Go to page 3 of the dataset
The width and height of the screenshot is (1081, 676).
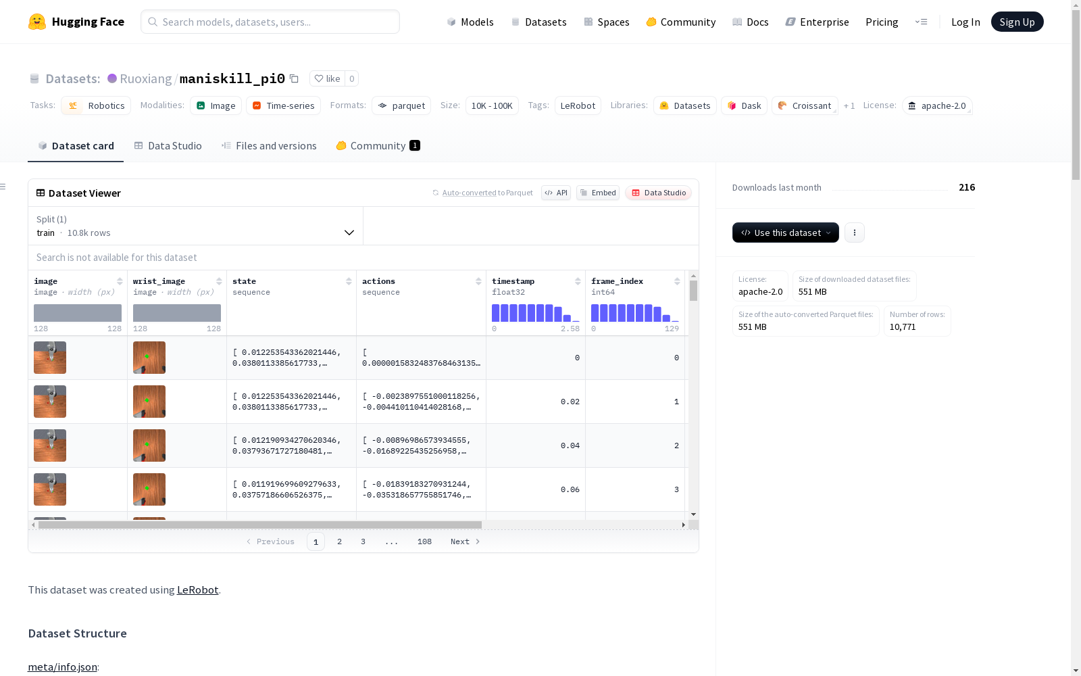(363, 541)
